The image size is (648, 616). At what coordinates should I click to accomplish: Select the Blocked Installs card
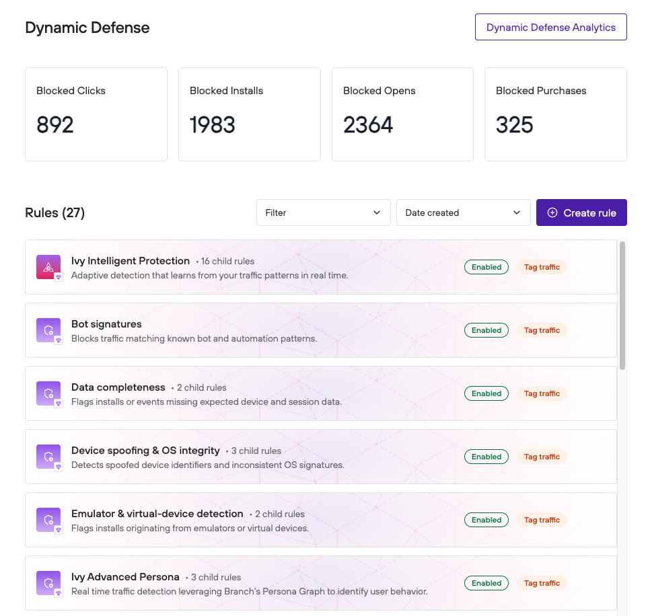[x=249, y=114]
